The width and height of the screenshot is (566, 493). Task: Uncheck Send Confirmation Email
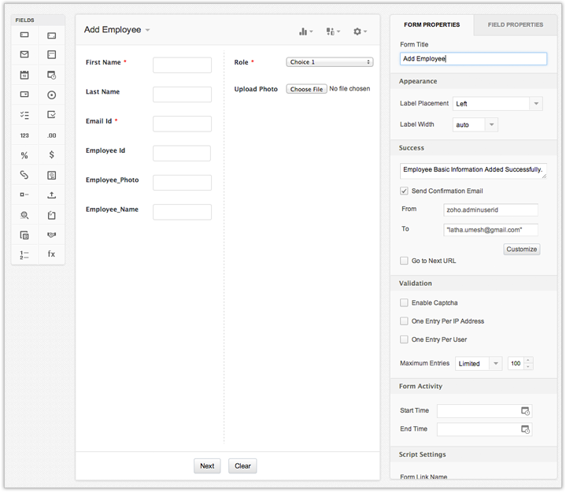coord(405,191)
